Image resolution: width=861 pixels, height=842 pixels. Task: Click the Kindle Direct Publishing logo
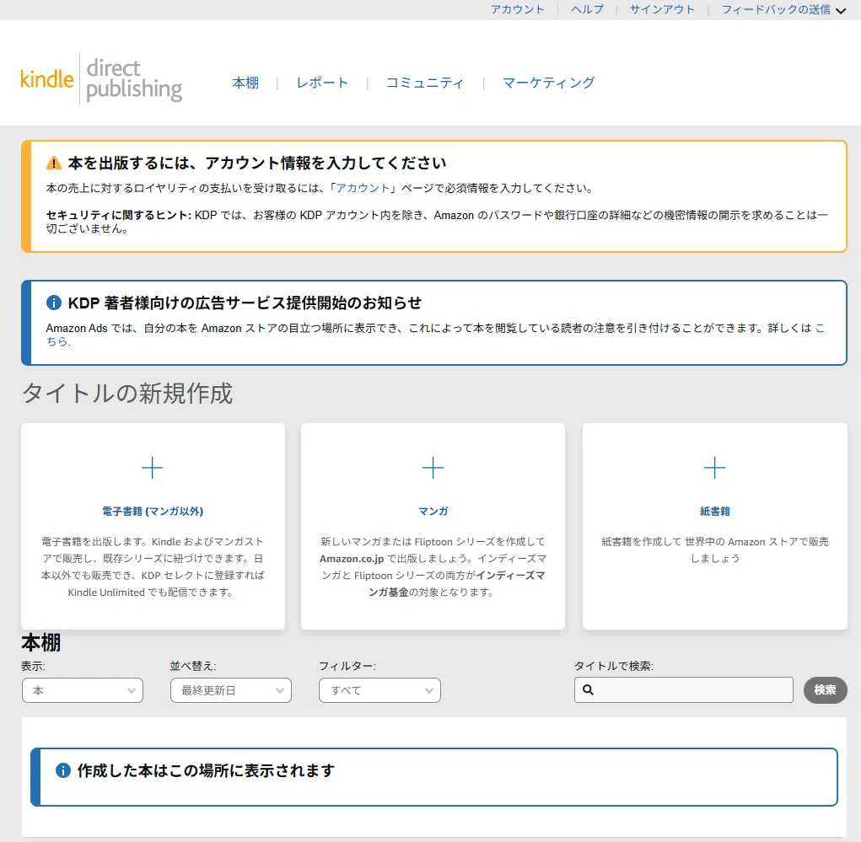[101, 79]
